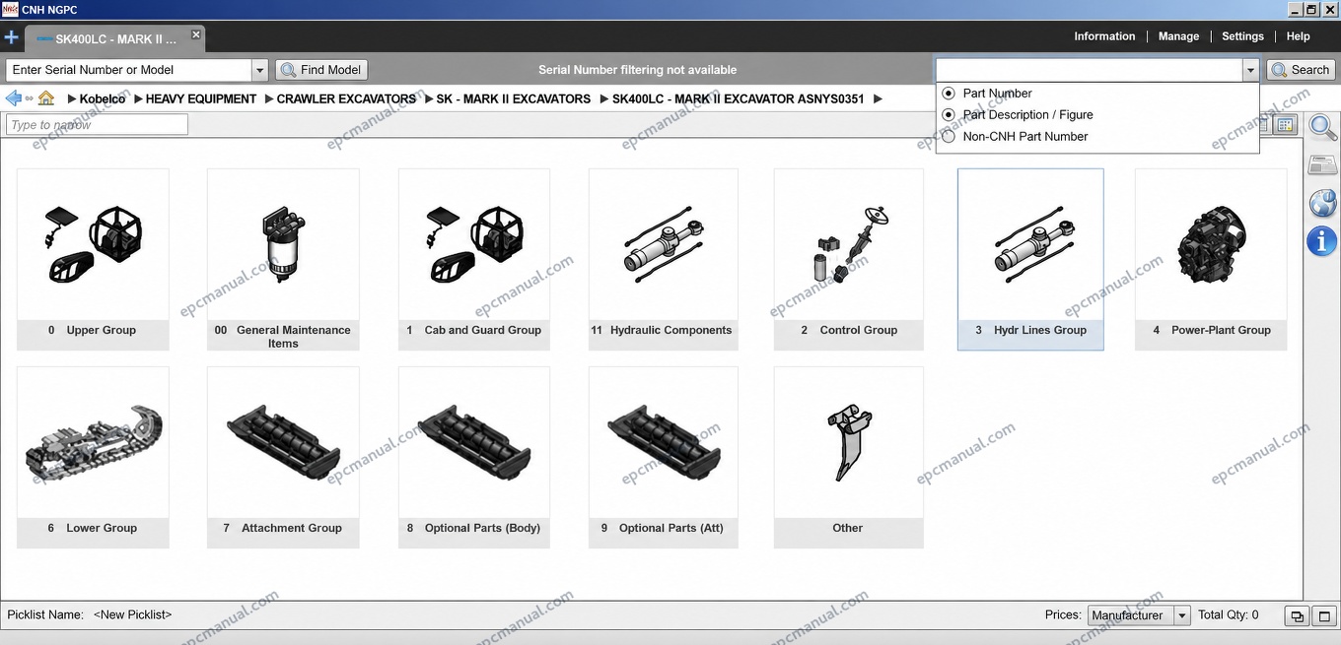
Task: Expand SK - MARK II EXCAVATORS breadcrumb arrow
Action: (x=429, y=99)
